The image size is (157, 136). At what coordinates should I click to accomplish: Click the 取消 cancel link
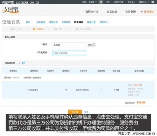(86, 112)
